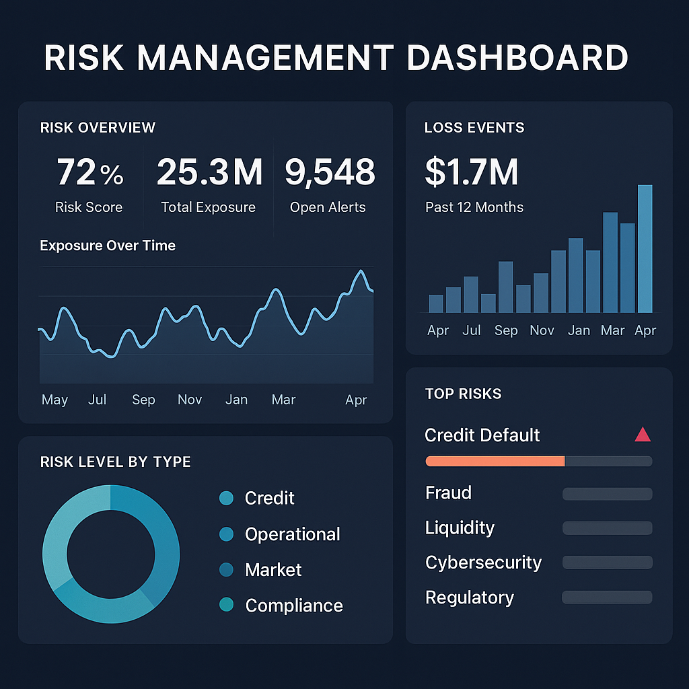Expand the Top Risks panel
Viewport: 689px width, 689px height.
(463, 394)
